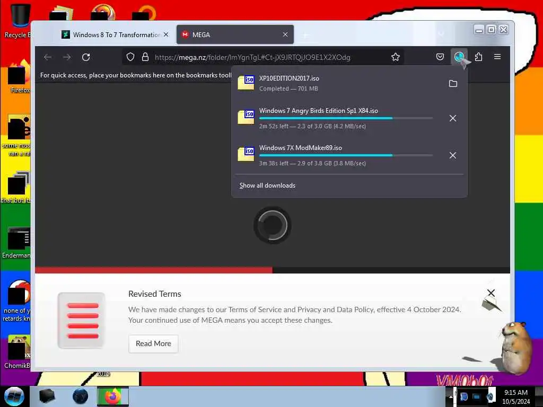This screenshot has height=407, width=543.
Task: Click the Windows 7 Angry Birds Edition iso icon
Action: coord(246,117)
